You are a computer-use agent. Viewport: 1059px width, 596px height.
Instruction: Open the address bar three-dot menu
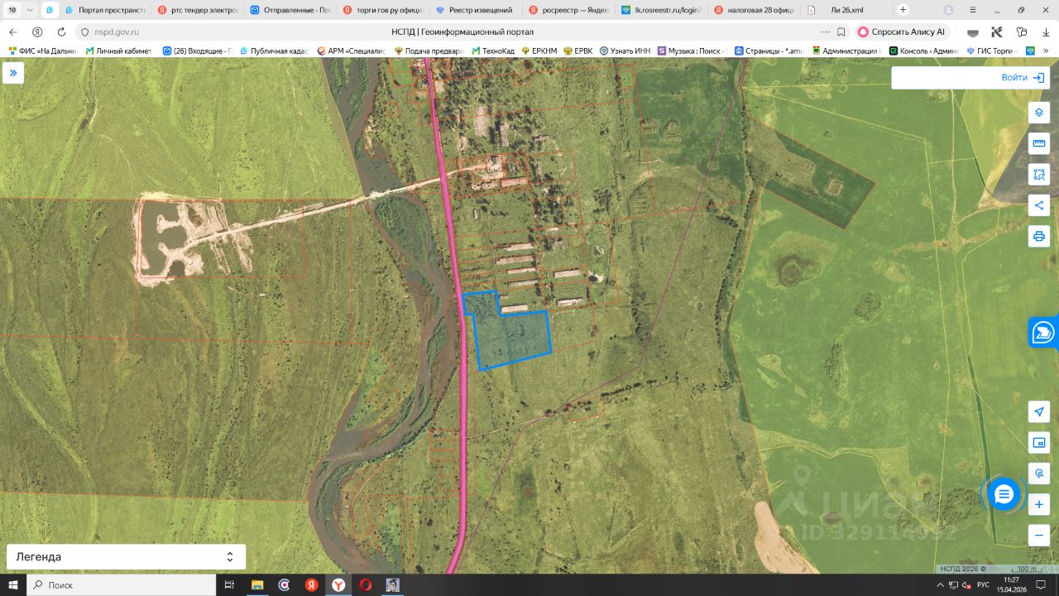point(825,31)
